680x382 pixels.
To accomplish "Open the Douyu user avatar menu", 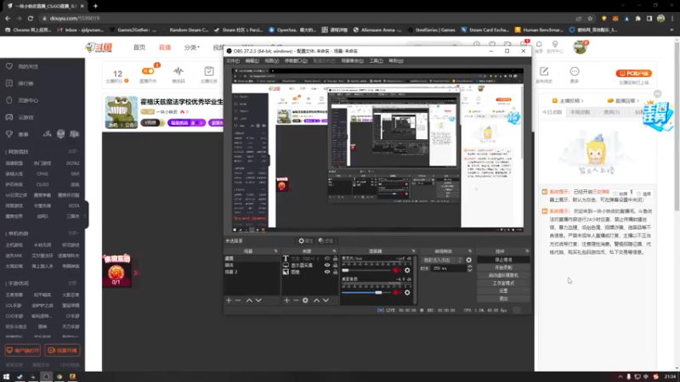I will click(580, 47).
